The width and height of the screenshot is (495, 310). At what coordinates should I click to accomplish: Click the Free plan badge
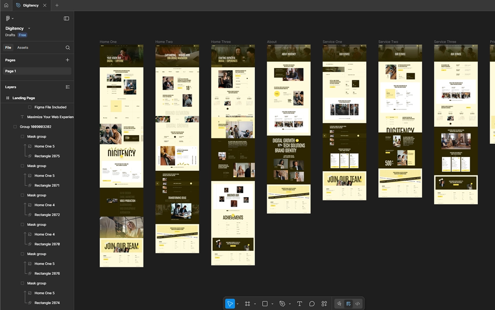[22, 35]
